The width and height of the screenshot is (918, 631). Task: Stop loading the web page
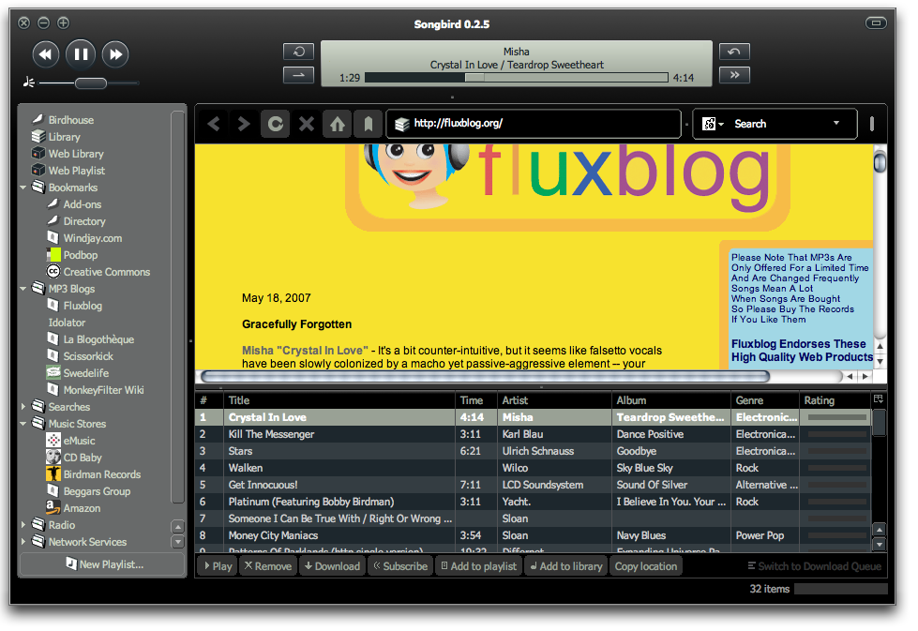tap(307, 124)
